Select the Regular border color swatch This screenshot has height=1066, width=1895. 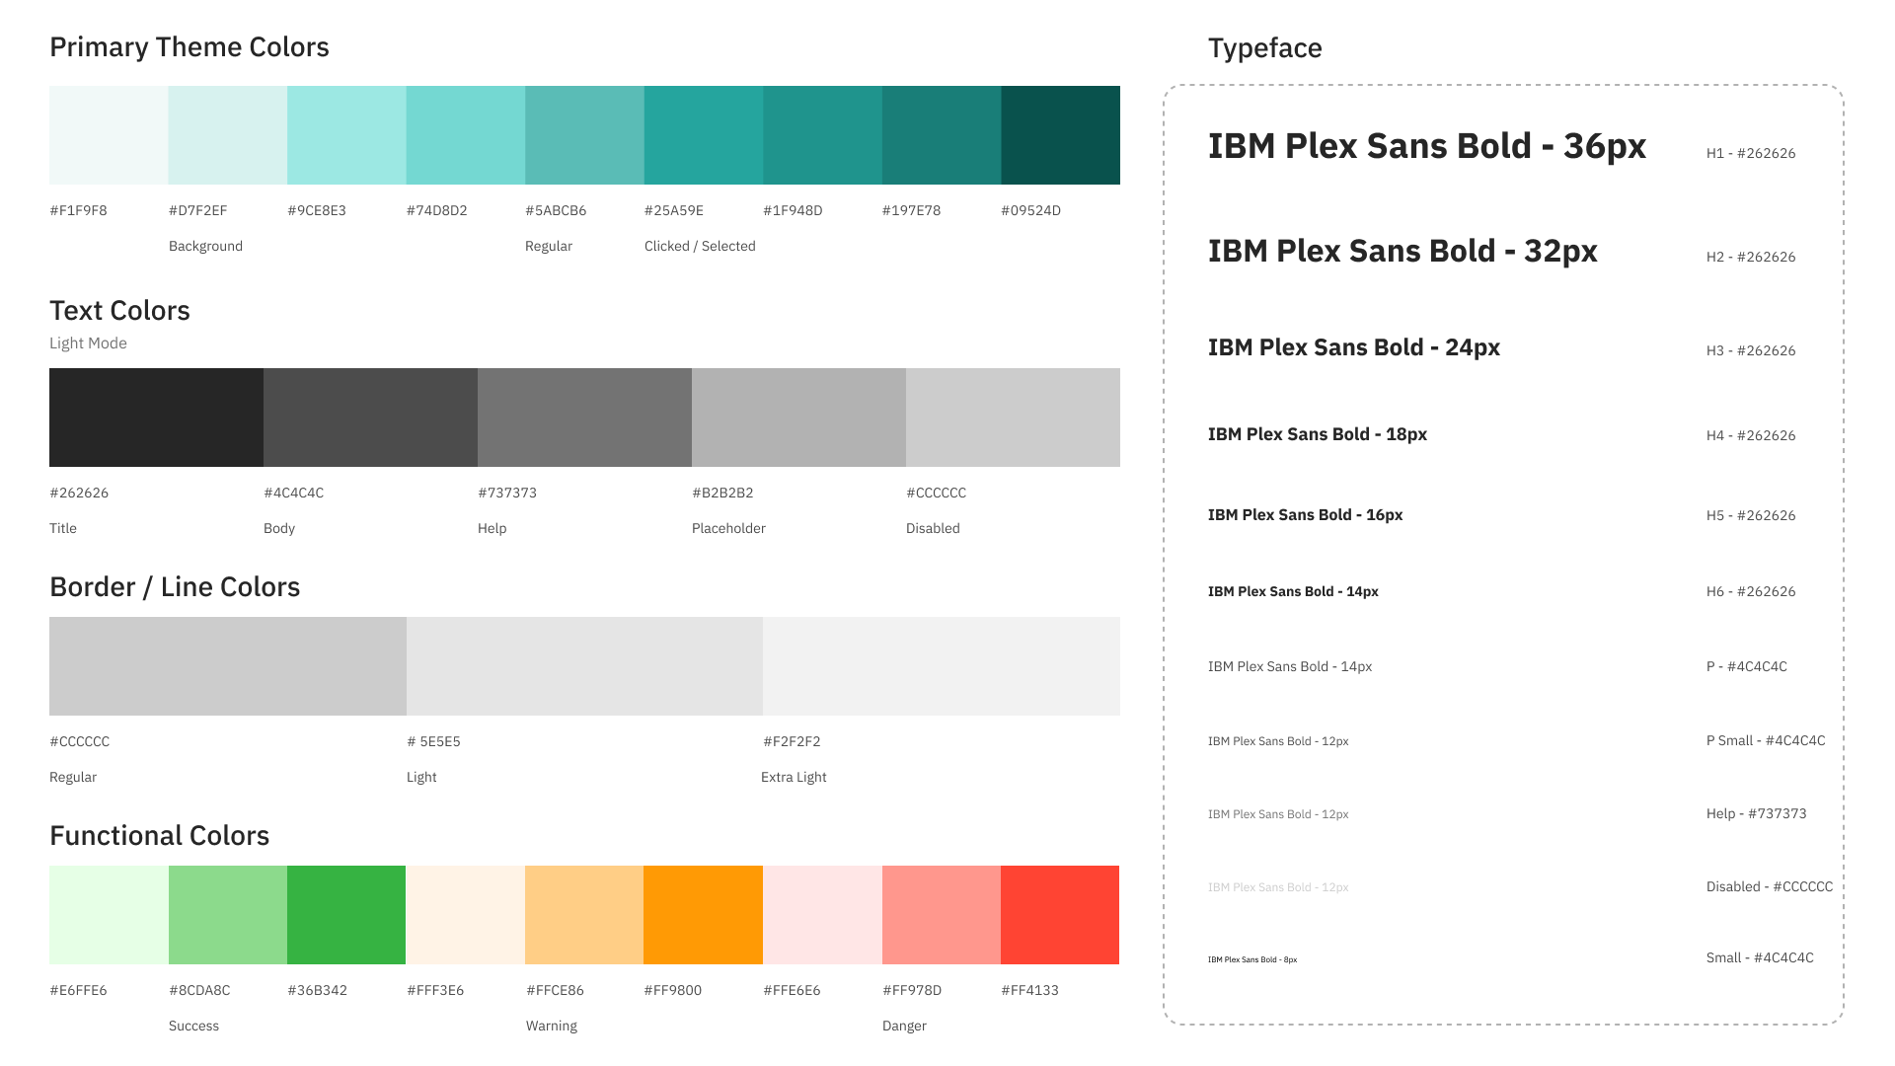coord(228,666)
